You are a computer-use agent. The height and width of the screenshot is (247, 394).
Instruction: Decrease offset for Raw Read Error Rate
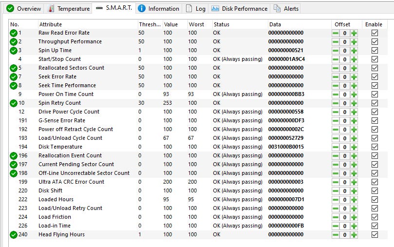pyautogui.click(x=336, y=33)
